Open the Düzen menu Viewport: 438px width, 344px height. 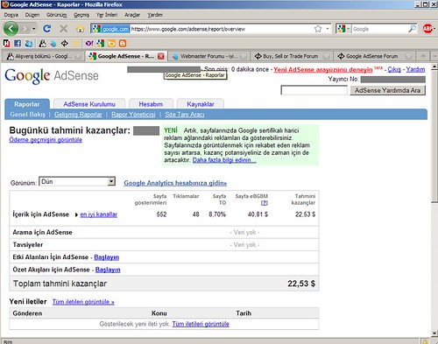tap(32, 15)
